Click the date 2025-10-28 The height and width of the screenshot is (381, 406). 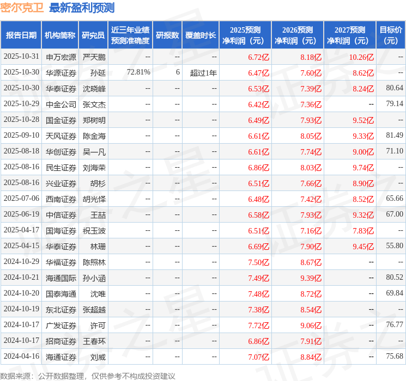pos(21,120)
